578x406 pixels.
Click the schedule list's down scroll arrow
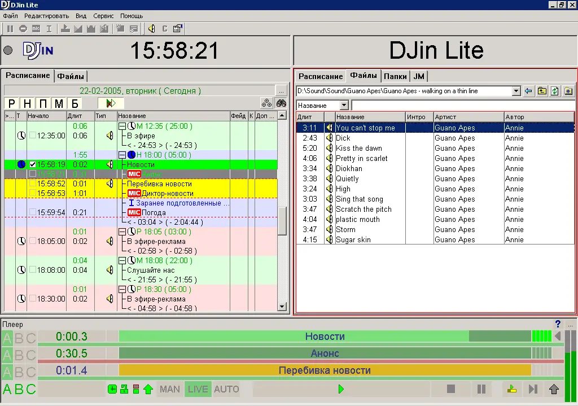[x=282, y=307]
